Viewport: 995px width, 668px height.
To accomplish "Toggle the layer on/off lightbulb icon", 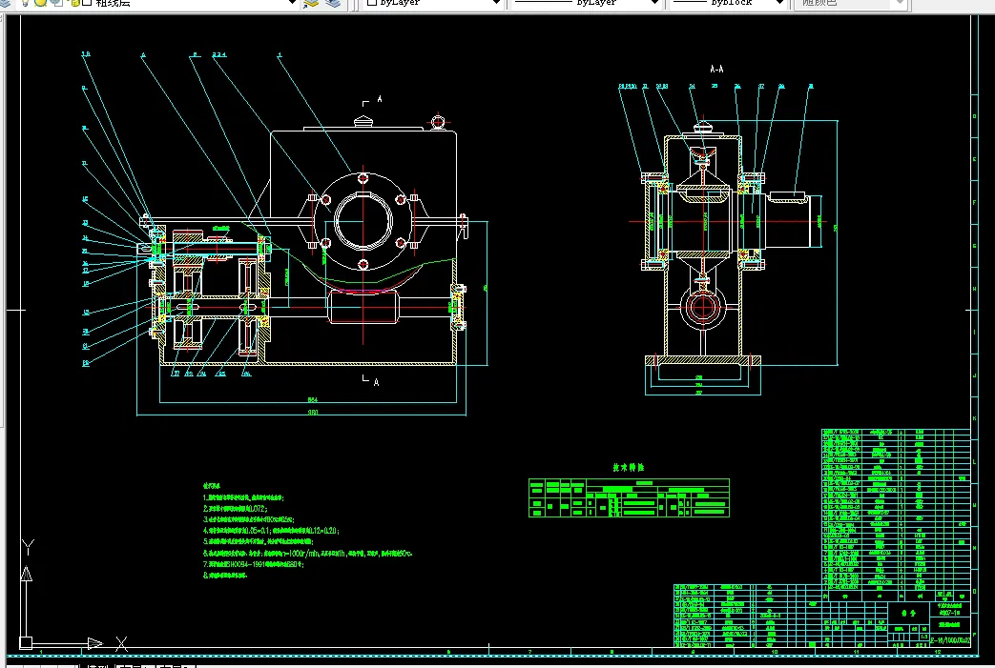I will [x=26, y=3].
